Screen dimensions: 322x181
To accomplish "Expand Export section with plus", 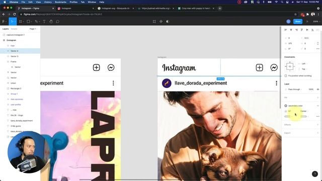I will [317, 133].
